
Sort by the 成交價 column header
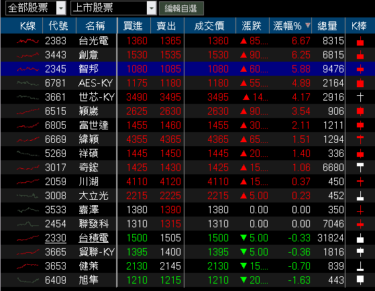(209, 25)
